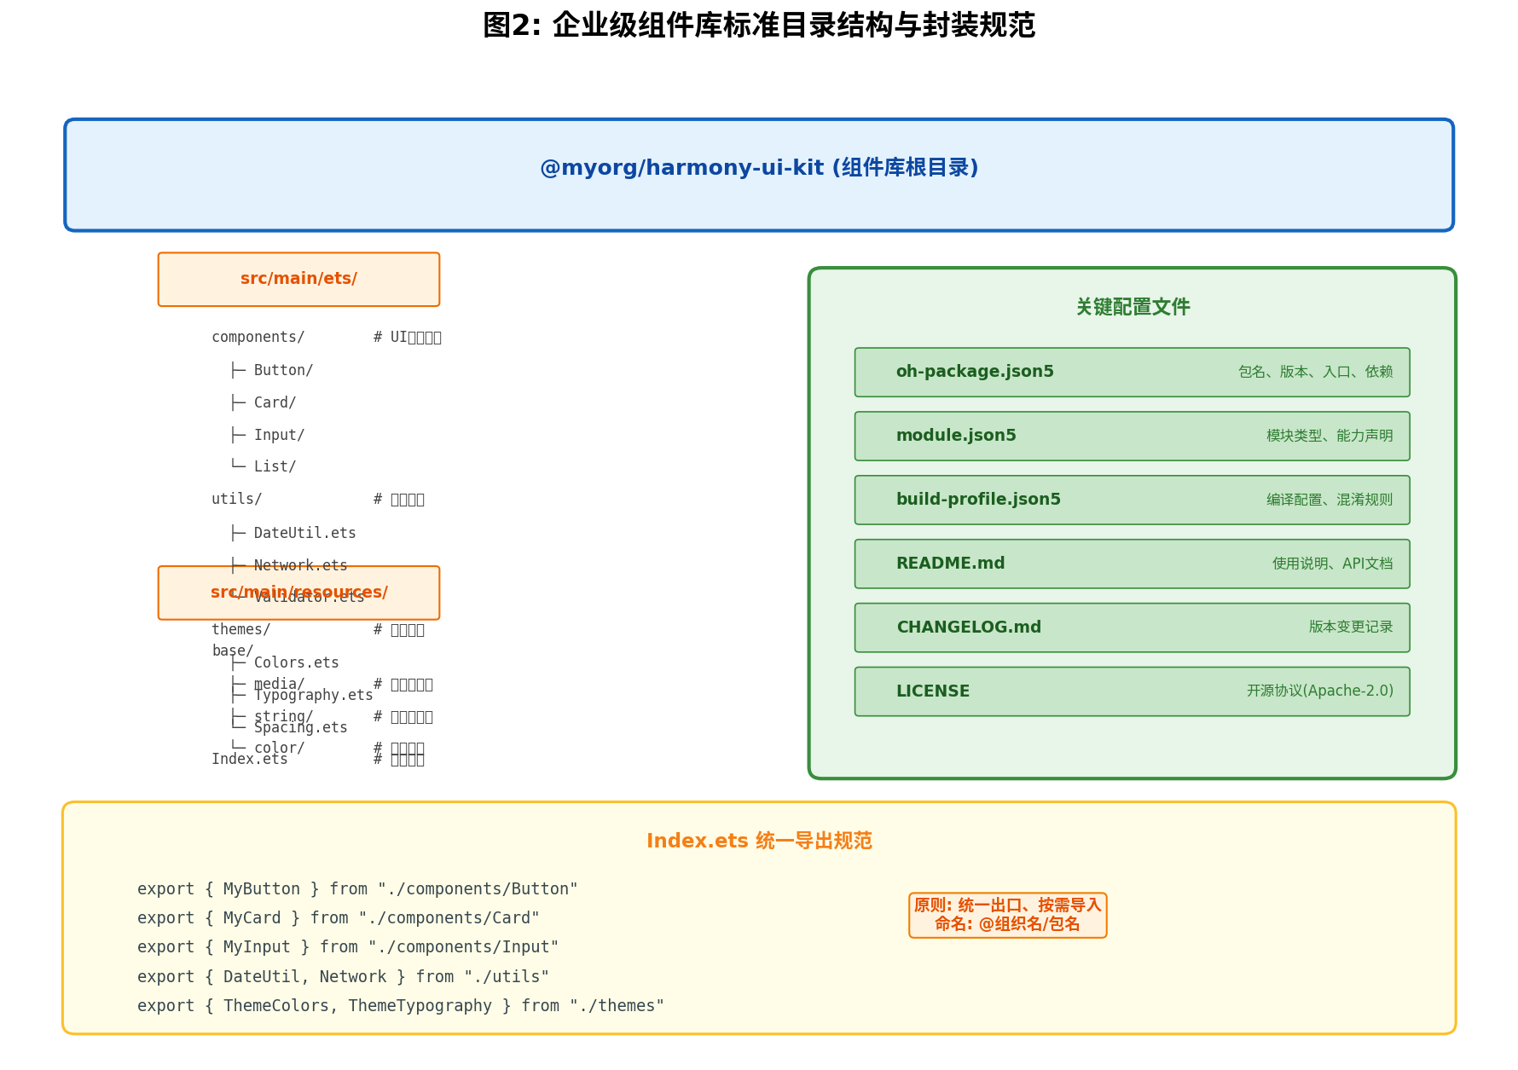
Task: Click the src/main/ets/ folder box
Action: tap(298, 279)
